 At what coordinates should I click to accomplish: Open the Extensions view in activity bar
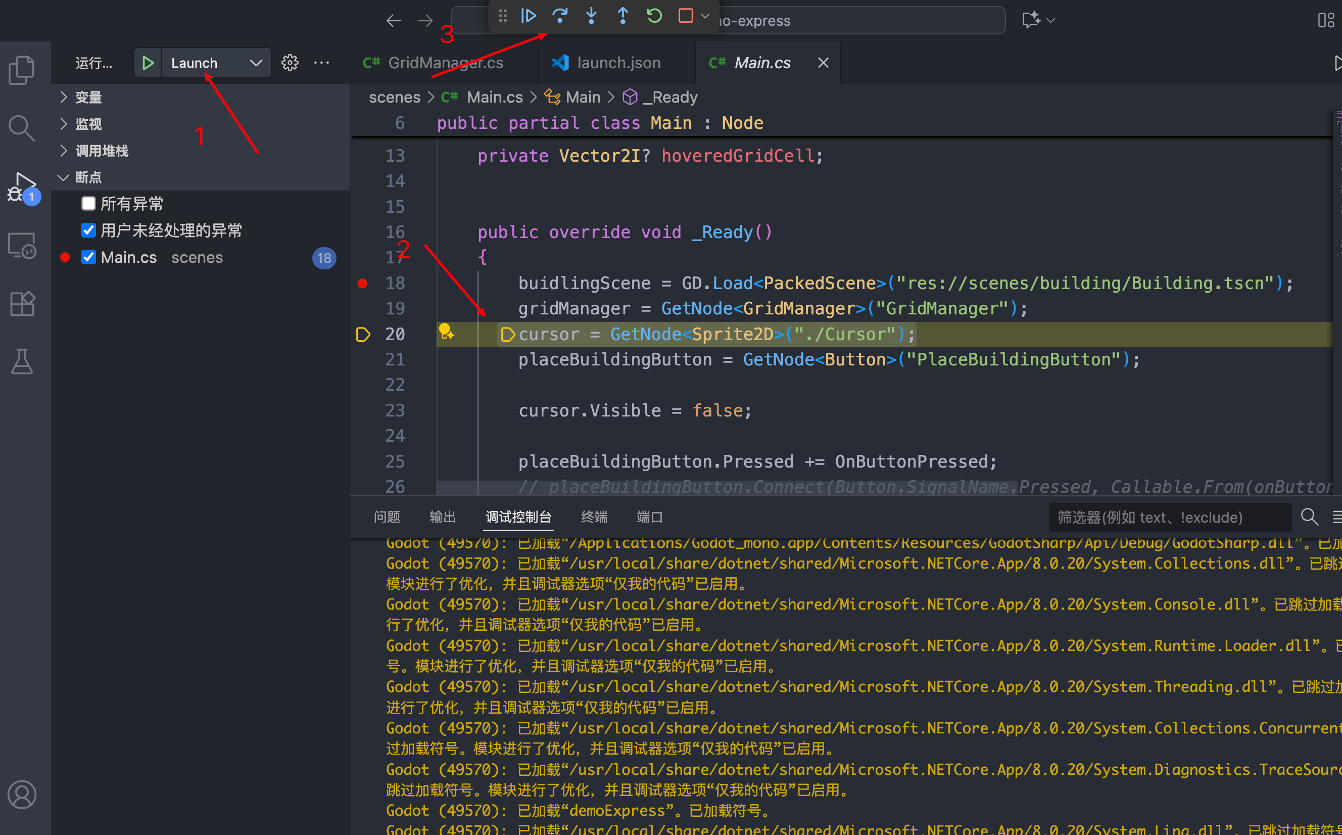click(x=22, y=303)
